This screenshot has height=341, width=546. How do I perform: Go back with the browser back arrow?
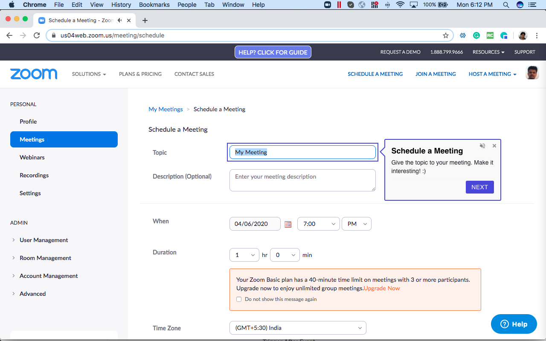[9, 35]
